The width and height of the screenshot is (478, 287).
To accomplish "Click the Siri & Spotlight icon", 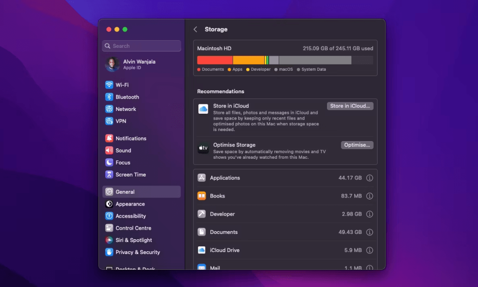I will click(x=109, y=240).
